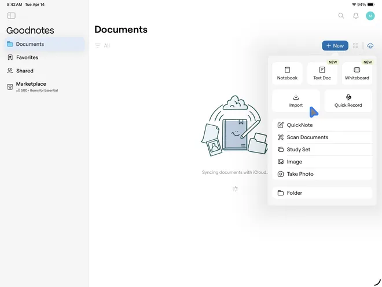Viewport: 382px width, 287px height.
Task: Create a new Whiteboard
Action: 357,73
